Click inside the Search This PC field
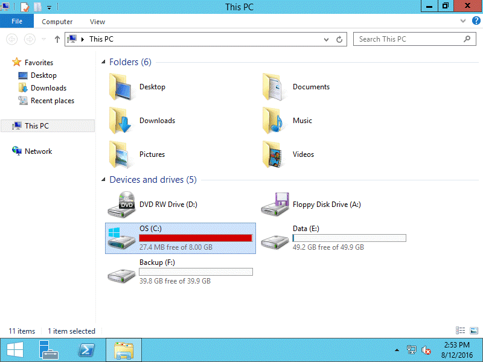 click(405, 39)
